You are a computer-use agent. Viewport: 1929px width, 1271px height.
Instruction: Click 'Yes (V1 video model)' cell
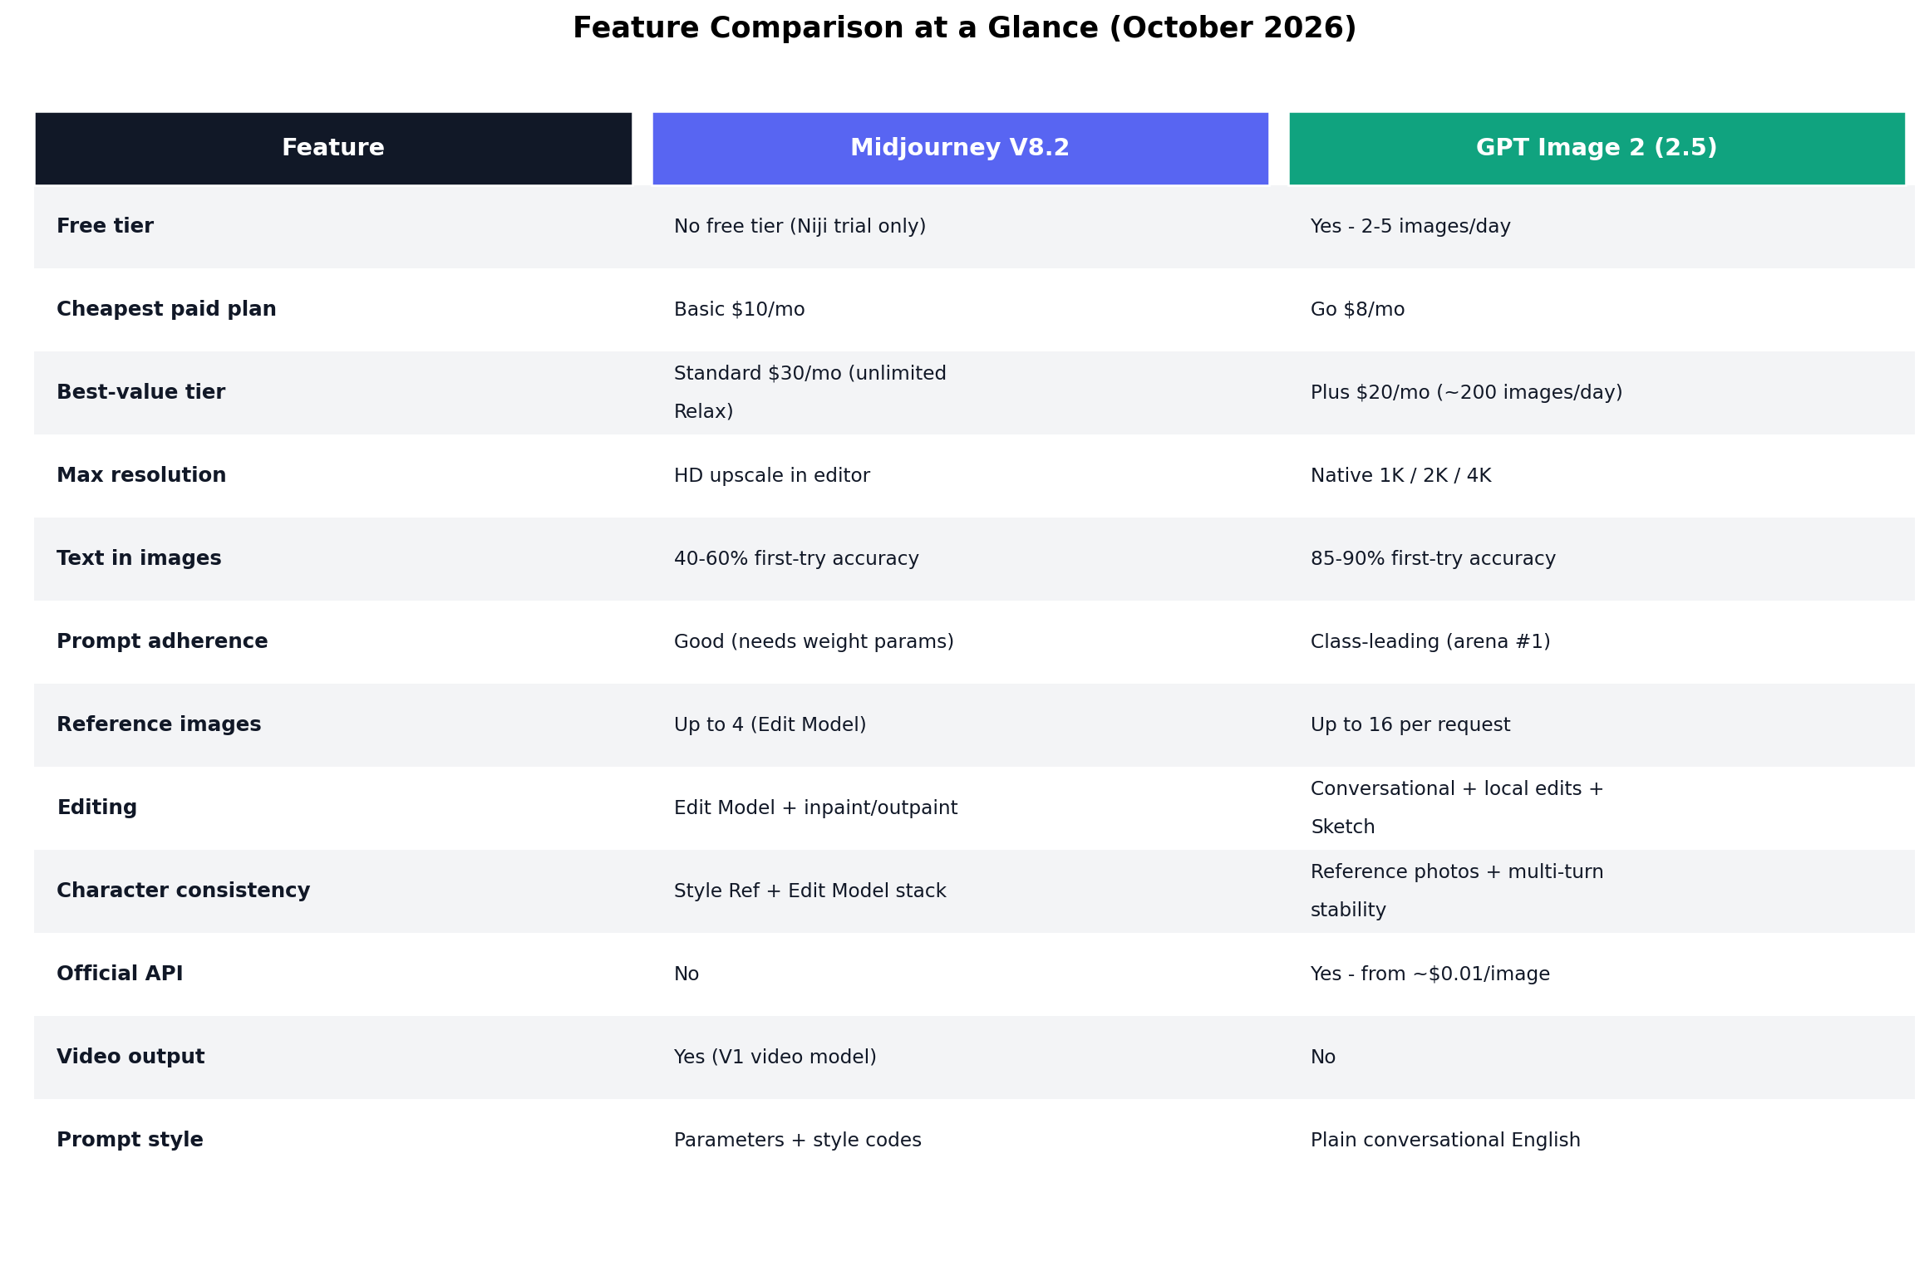775,1058
